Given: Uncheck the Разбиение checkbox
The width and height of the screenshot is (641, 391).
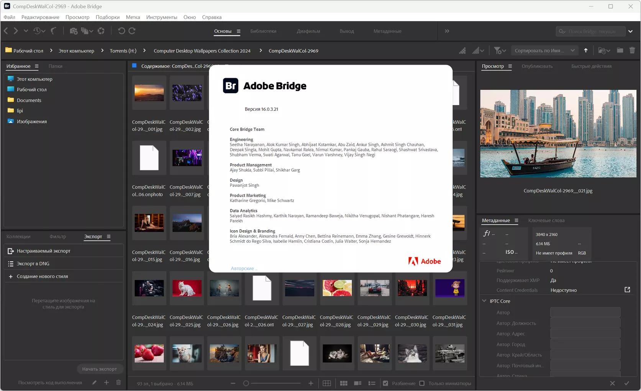Looking at the screenshot, I should (x=385, y=383).
